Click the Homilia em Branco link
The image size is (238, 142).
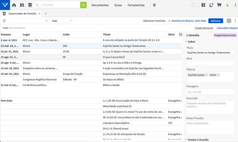[182, 21]
